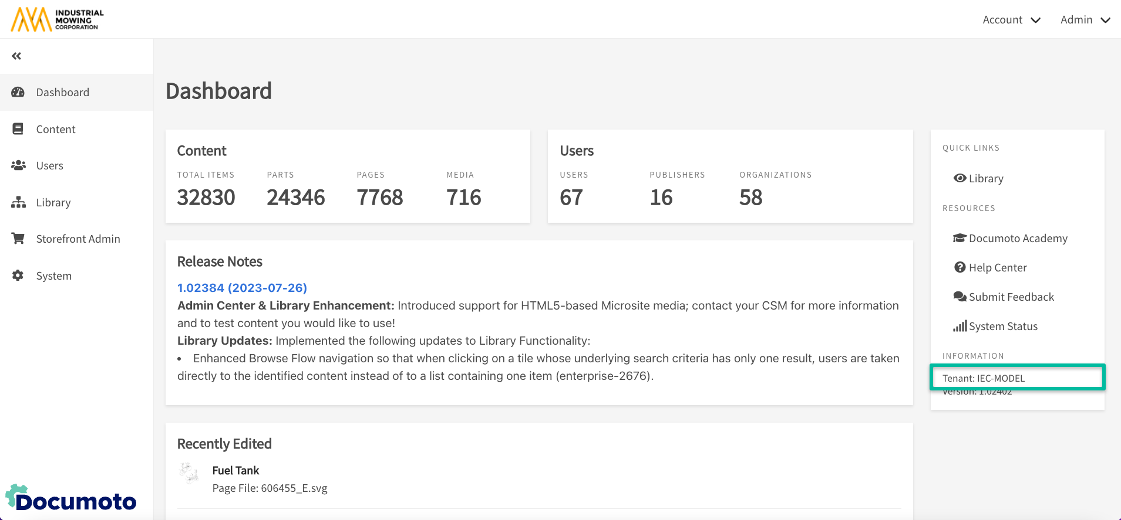Go to the Content section
Image resolution: width=1121 pixels, height=520 pixels.
pyautogui.click(x=56, y=129)
